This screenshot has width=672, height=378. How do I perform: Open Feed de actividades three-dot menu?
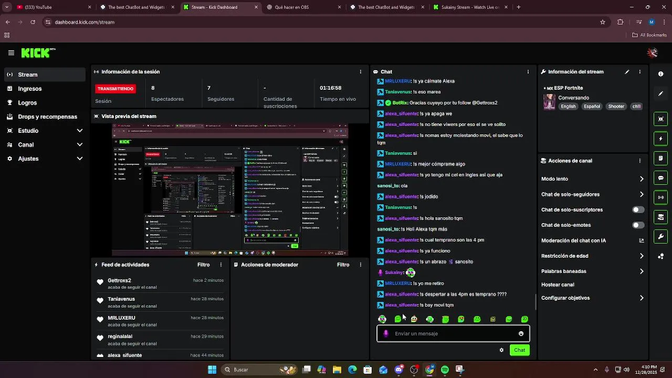coord(220,265)
